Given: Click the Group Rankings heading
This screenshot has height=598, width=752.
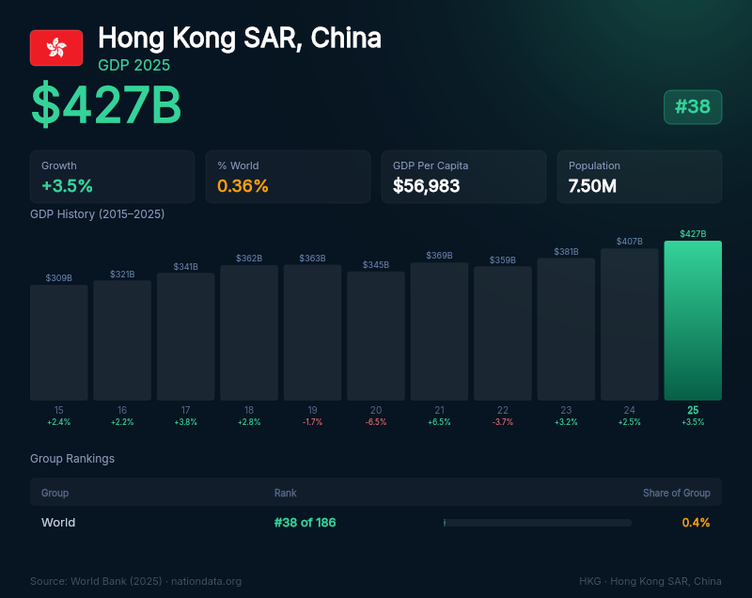Looking at the screenshot, I should (x=72, y=459).
